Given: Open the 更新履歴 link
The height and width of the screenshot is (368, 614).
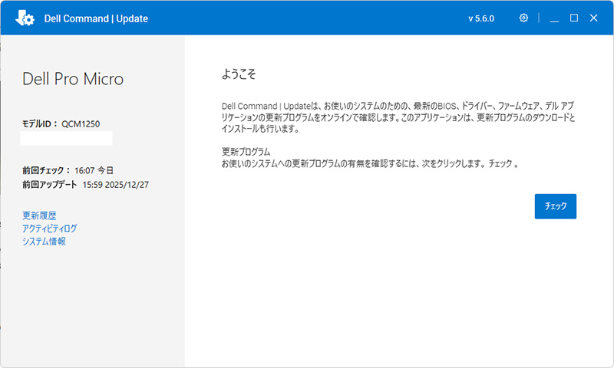Looking at the screenshot, I should [x=39, y=216].
